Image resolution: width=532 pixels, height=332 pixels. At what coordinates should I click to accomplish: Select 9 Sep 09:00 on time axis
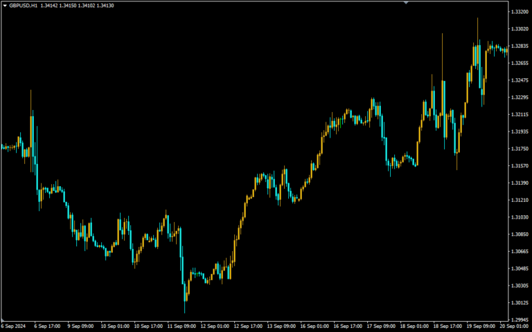80,326
